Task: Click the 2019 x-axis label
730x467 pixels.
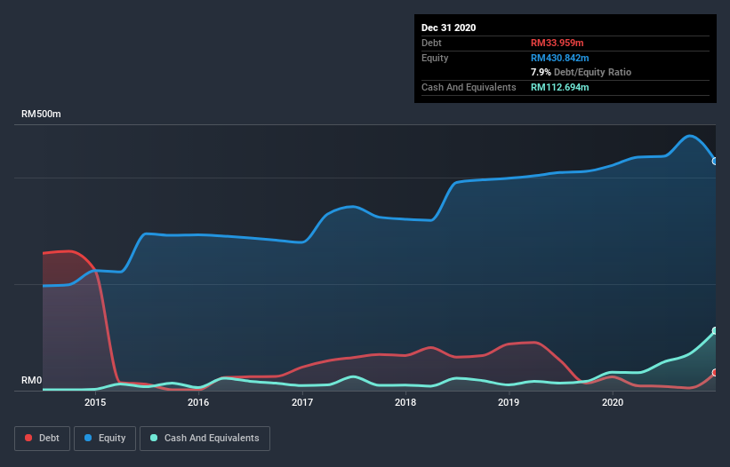Action: tap(509, 402)
